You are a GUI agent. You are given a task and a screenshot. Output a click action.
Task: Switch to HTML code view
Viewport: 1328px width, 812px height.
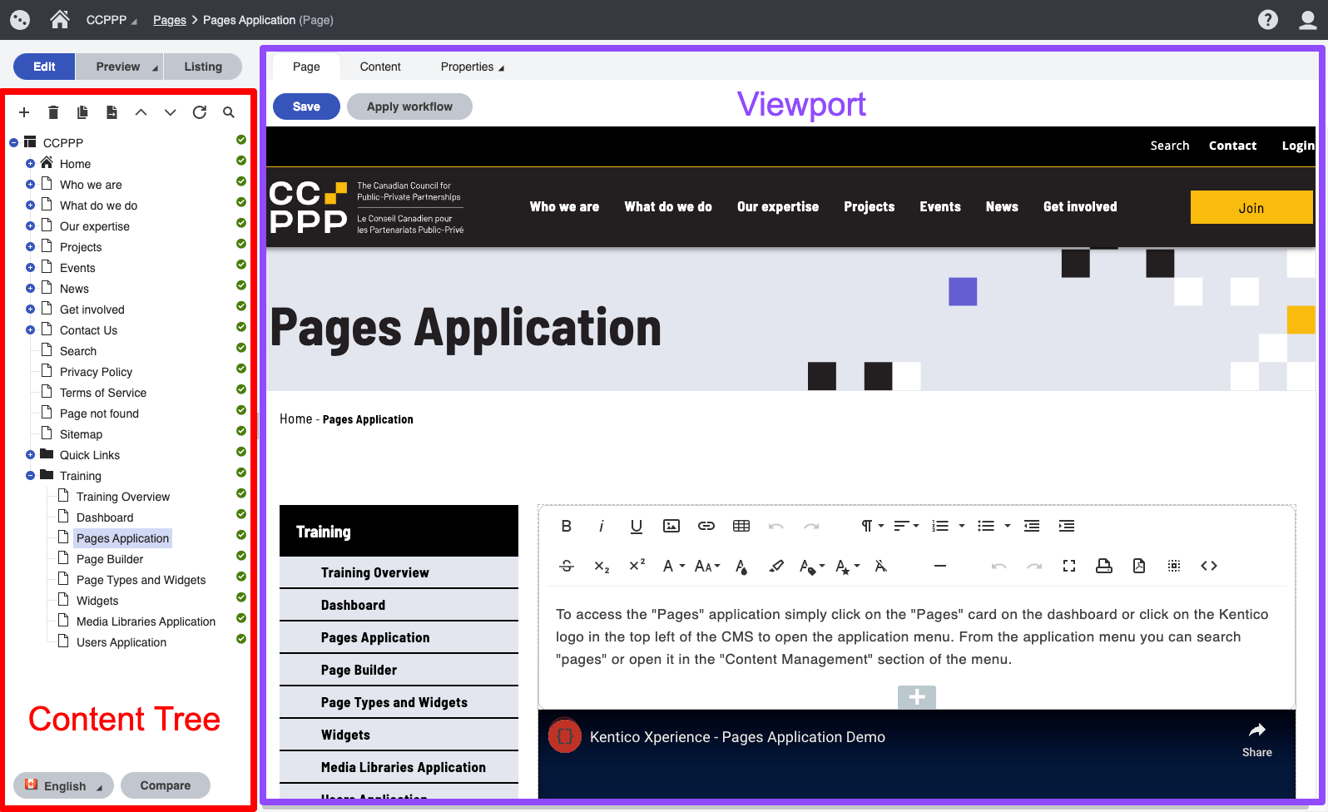coord(1209,566)
